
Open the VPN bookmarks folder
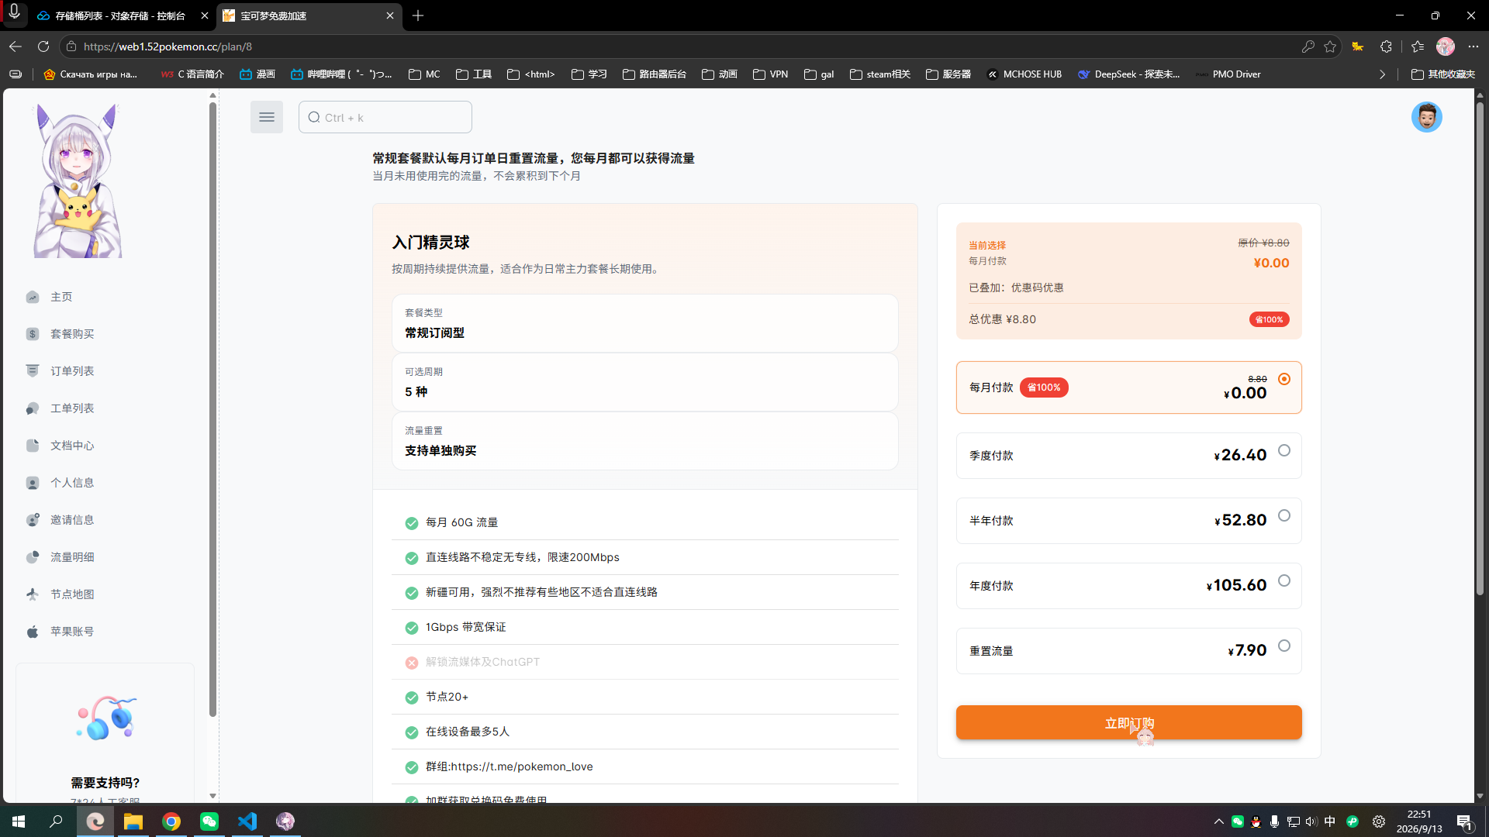click(771, 74)
